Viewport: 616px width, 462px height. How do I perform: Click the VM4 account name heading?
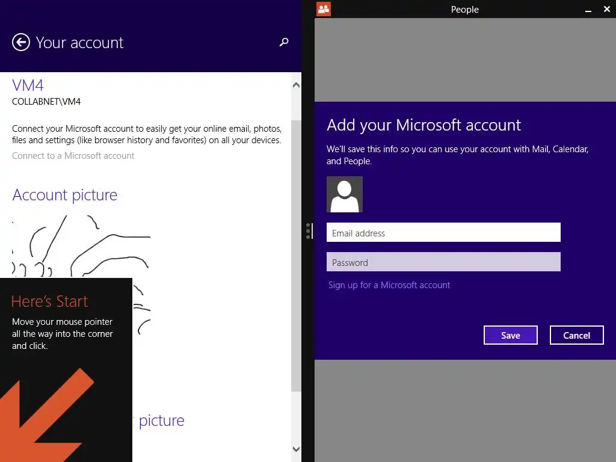(x=28, y=85)
